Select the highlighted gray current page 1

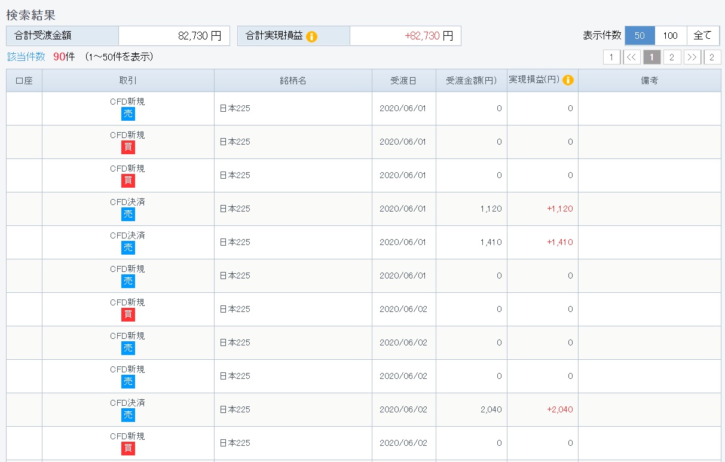coord(652,57)
